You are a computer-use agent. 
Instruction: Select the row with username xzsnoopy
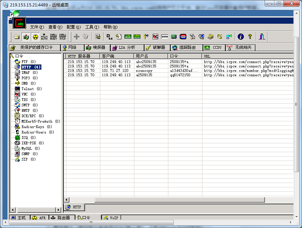click(180, 70)
